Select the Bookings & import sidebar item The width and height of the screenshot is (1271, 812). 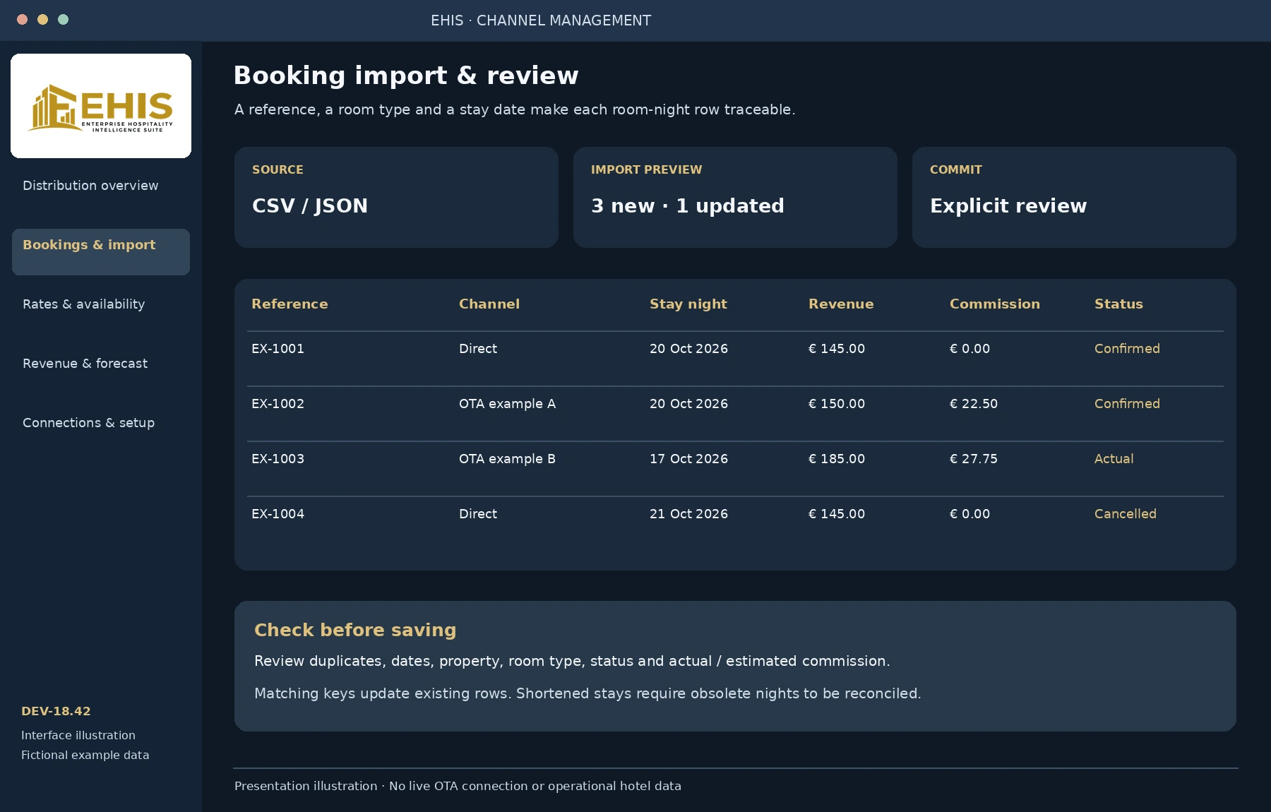101,252
